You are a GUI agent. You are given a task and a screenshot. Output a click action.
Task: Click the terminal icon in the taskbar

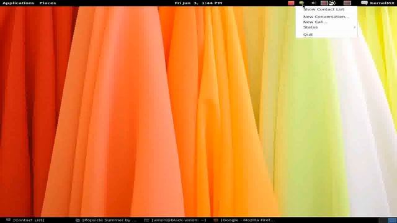coord(146,221)
